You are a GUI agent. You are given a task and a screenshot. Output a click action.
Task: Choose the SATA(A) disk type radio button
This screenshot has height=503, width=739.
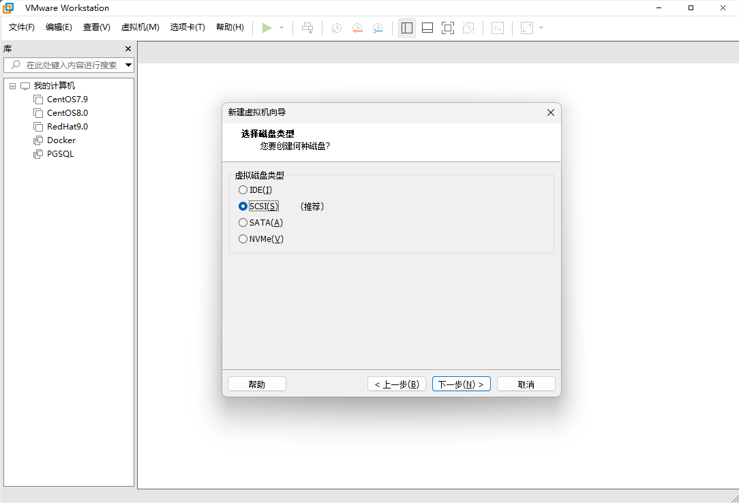[x=243, y=223]
